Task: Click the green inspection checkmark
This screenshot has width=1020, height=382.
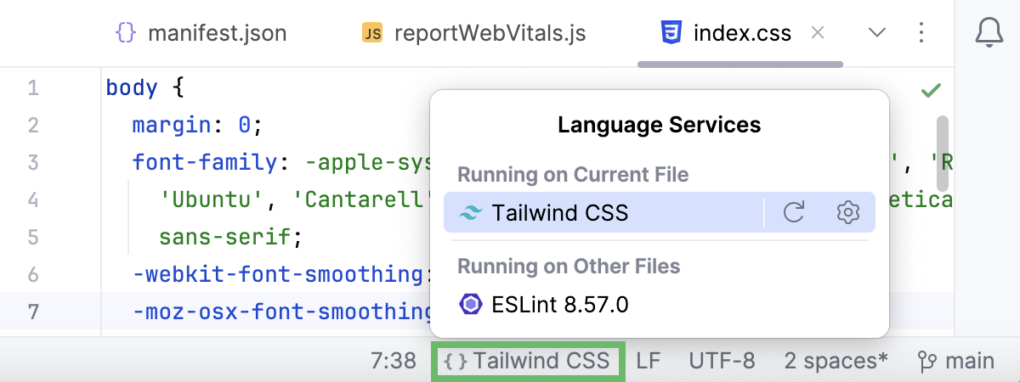Action: 932,89
